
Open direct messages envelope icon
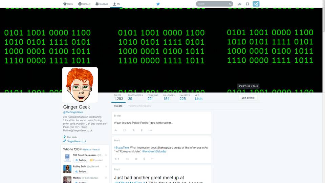(239, 4)
